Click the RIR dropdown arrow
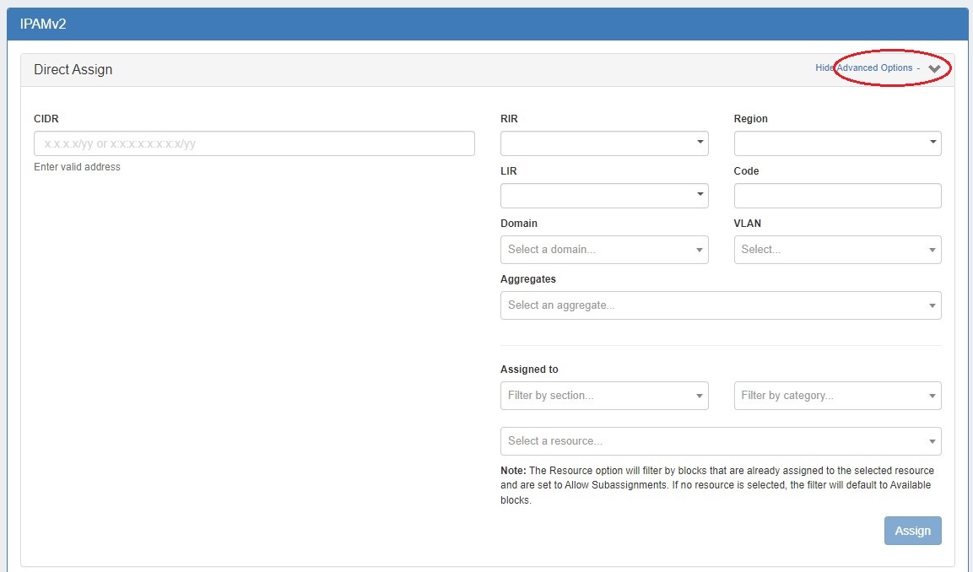 coord(700,143)
